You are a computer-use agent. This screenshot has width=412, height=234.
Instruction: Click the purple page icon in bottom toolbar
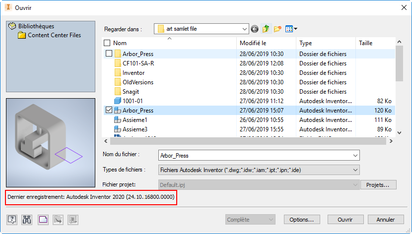pos(43,220)
